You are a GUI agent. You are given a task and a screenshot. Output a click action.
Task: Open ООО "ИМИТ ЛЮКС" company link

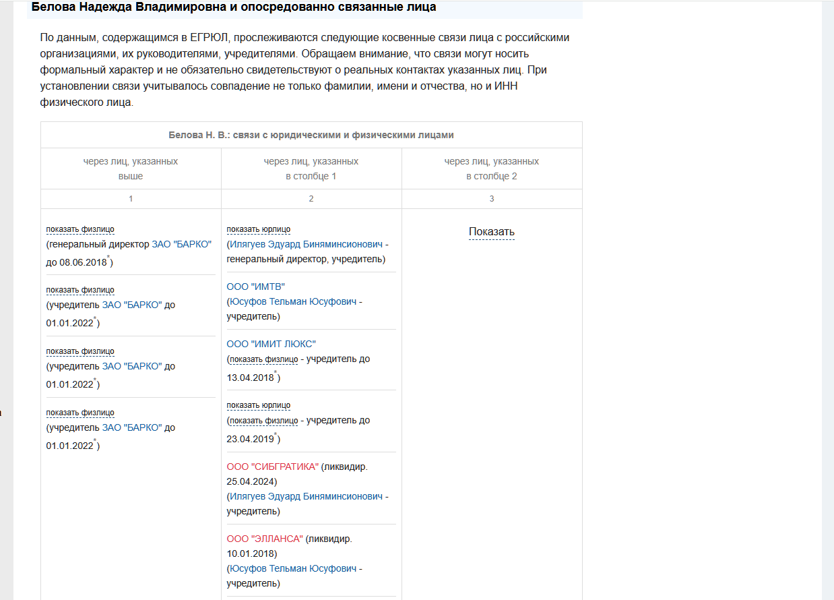271,344
